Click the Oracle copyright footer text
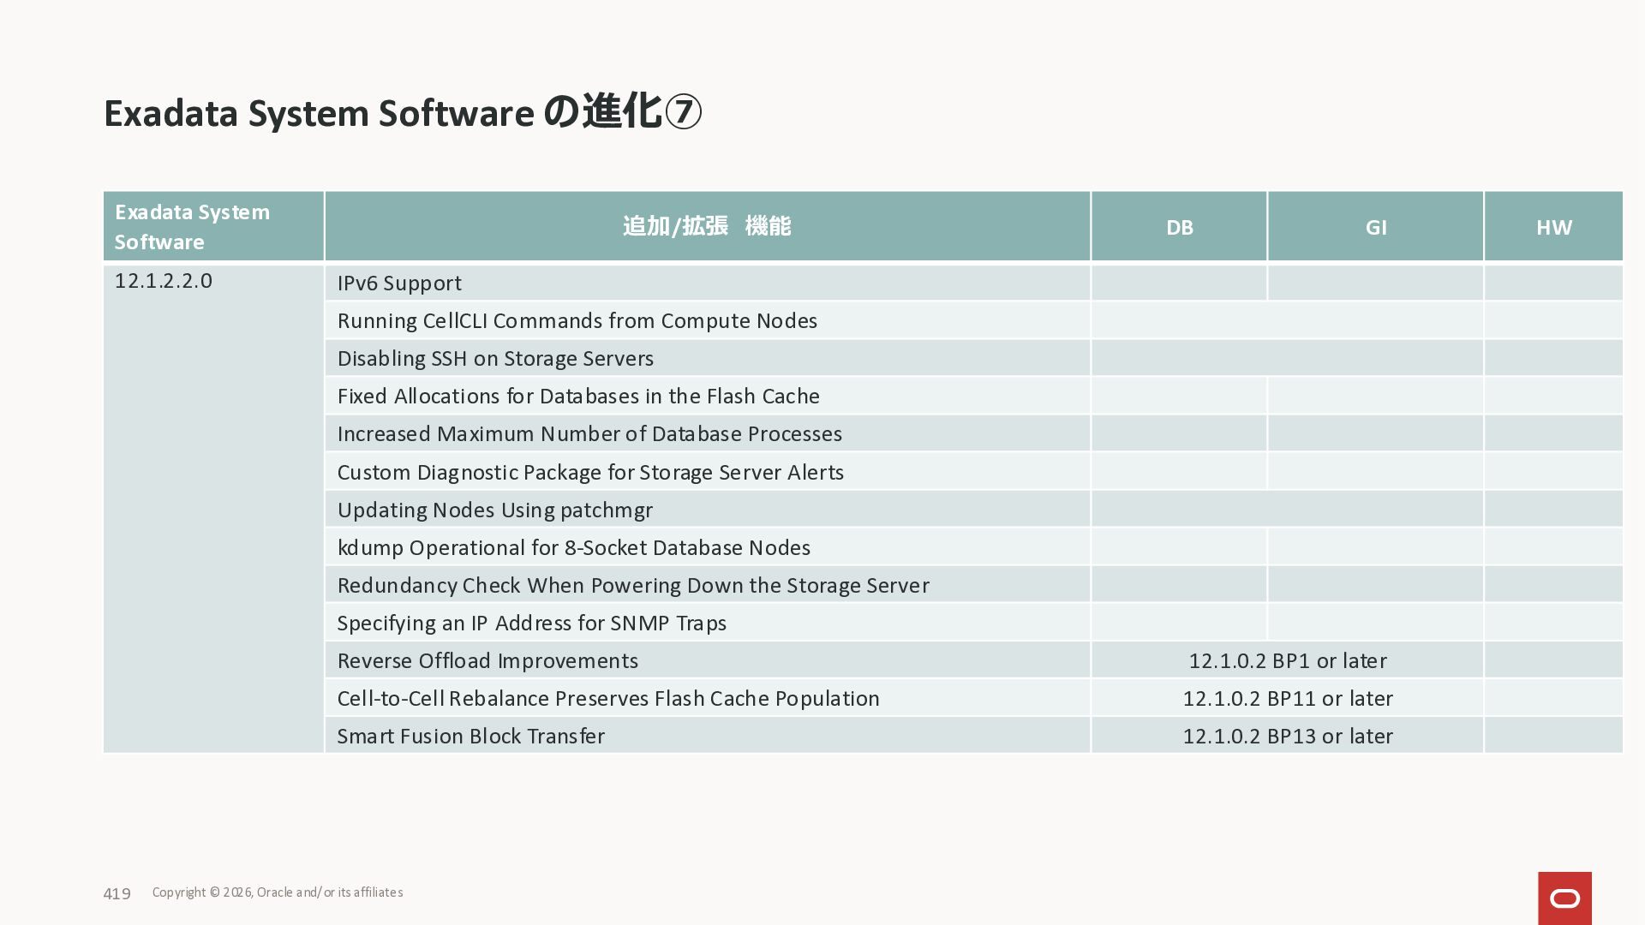The height and width of the screenshot is (925, 1645). pos(278,892)
